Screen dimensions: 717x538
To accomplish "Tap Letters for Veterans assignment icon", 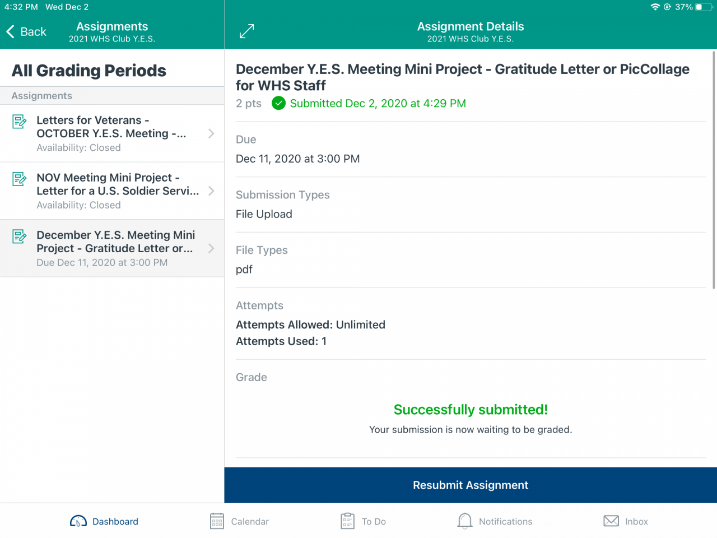I will click(x=20, y=121).
